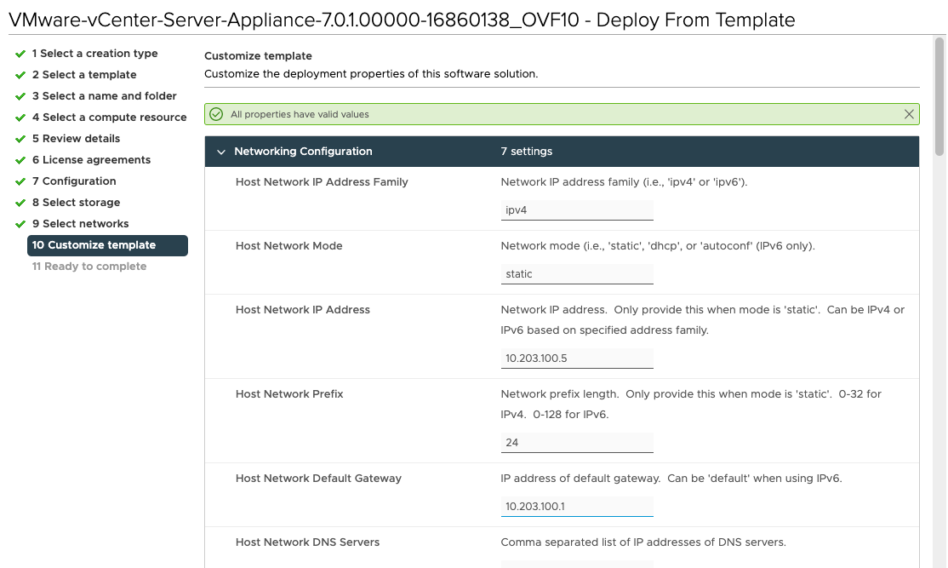948x568 pixels.
Task: Return to step 9 Select networks
Action: point(80,224)
